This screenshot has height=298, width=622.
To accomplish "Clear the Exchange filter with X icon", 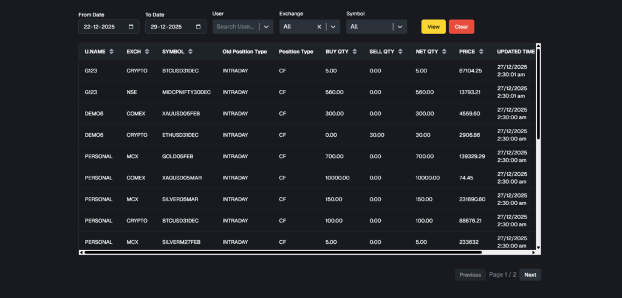I will pyautogui.click(x=320, y=27).
